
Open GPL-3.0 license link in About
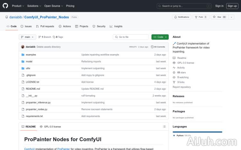(183, 63)
